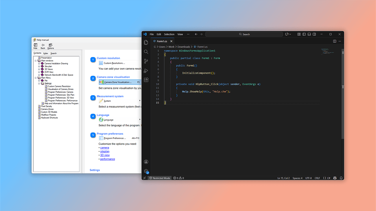
Task: Click inside the Search box in the title bar
Action: (244, 34)
